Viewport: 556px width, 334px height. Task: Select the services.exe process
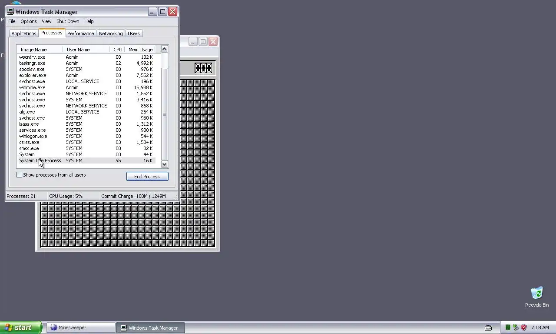[86, 130]
